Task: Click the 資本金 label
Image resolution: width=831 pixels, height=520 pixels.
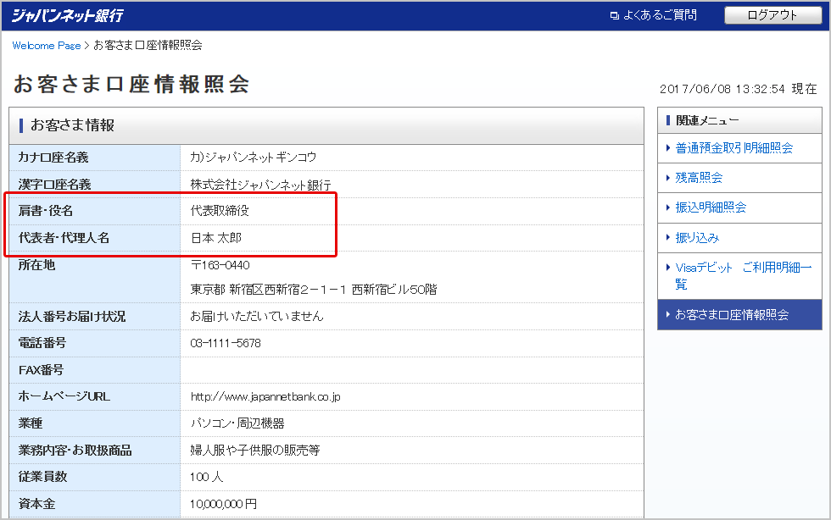Action: 36,504
